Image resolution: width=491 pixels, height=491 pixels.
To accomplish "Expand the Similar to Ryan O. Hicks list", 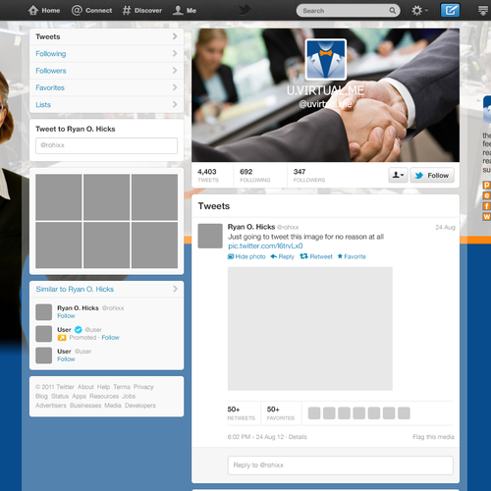I will click(x=106, y=289).
